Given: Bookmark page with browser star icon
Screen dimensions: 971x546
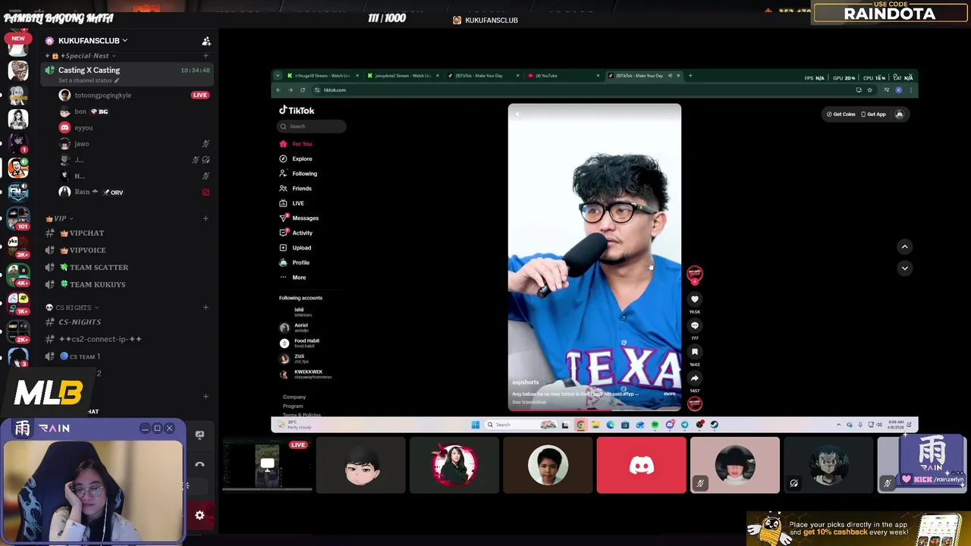Looking at the screenshot, I should pyautogui.click(x=869, y=90).
